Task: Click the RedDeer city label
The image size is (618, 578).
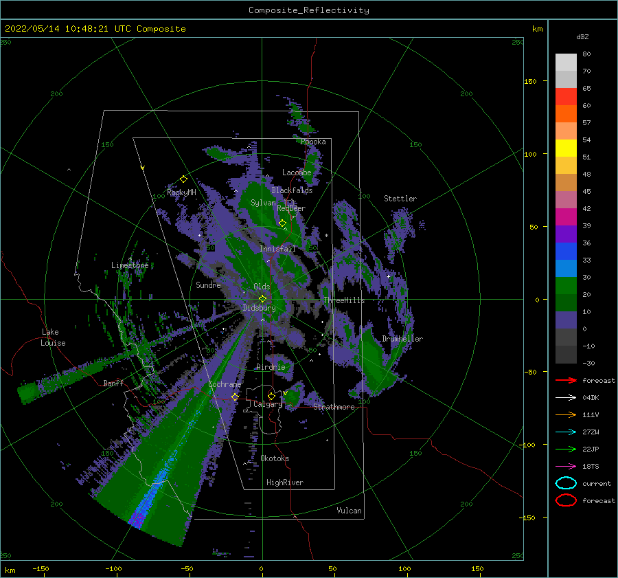Action: pos(291,208)
